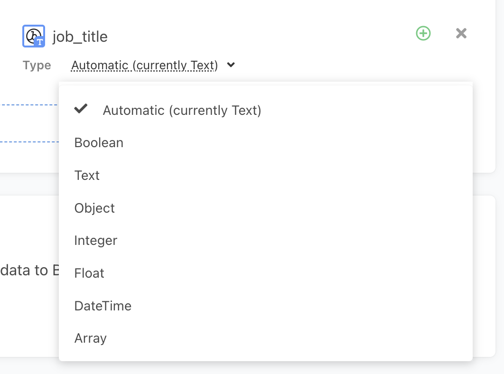Click the gray Type label
The width and height of the screenshot is (504, 374).
click(37, 65)
